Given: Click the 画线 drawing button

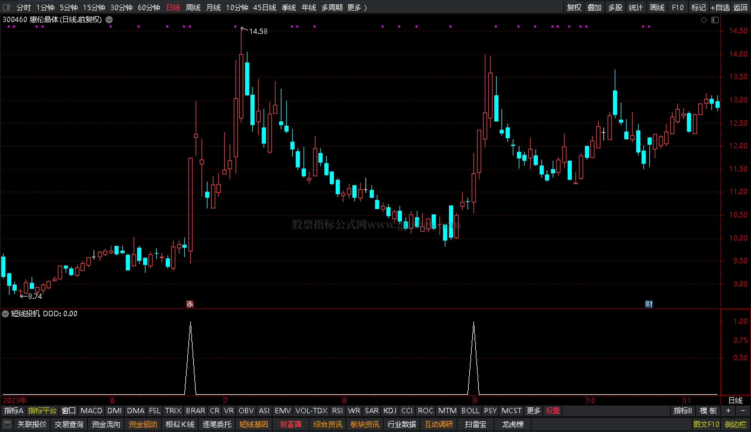Looking at the screenshot, I should 657,7.
